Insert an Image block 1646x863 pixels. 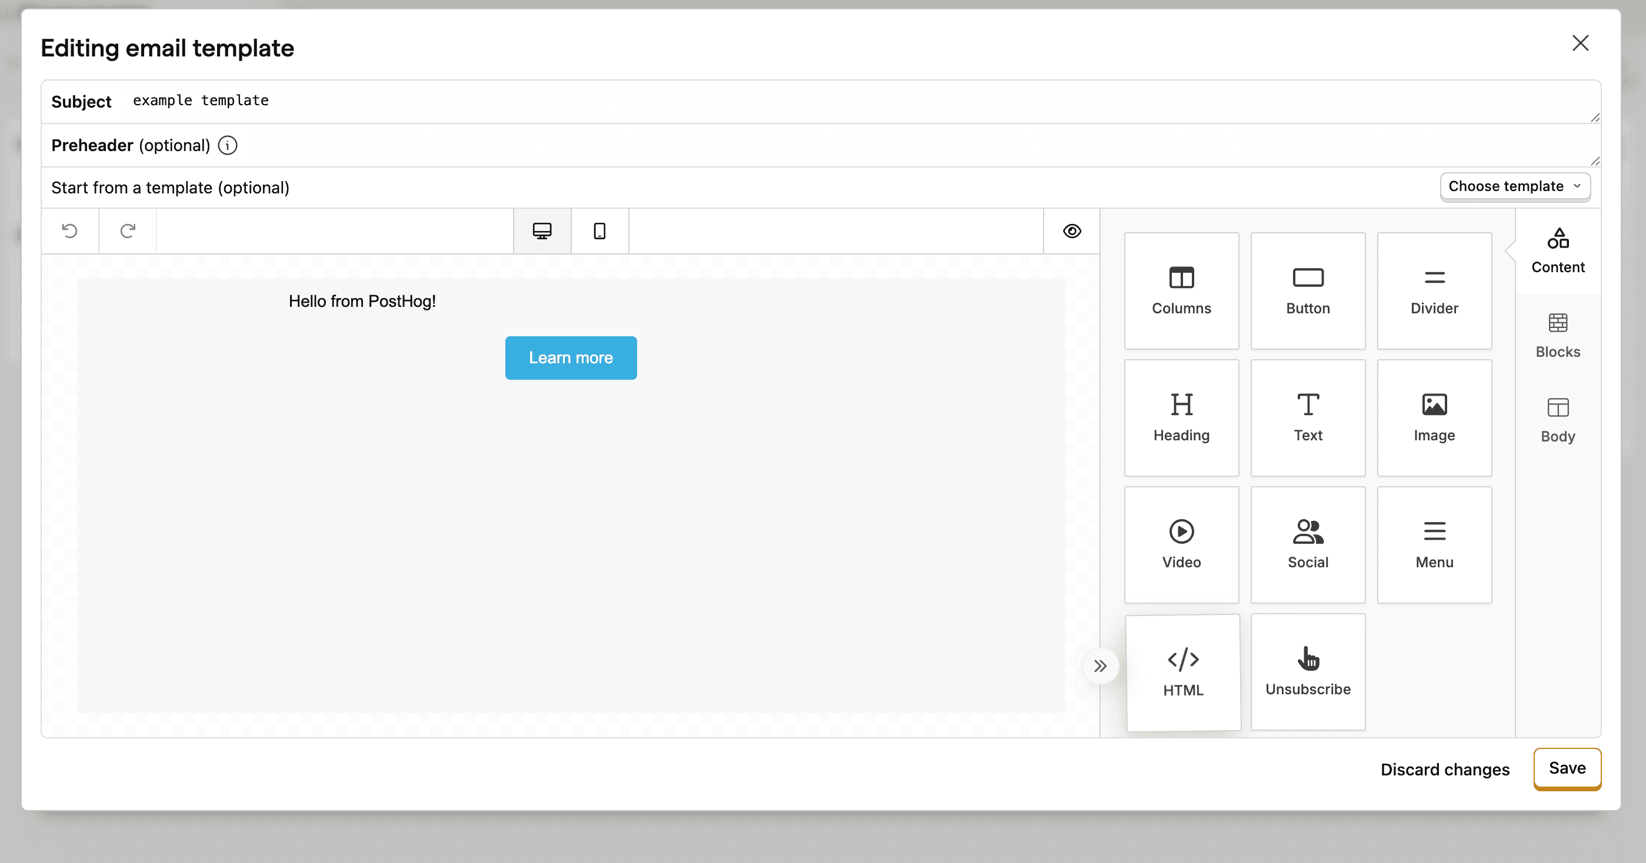tap(1434, 417)
